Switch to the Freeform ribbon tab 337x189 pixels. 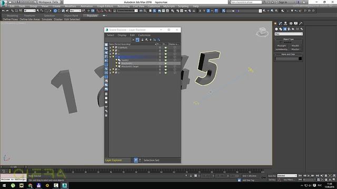pos(29,16)
